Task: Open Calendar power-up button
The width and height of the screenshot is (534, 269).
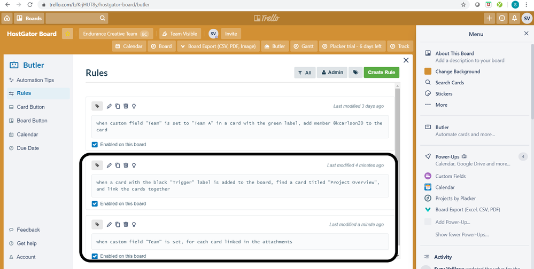Action: (129, 46)
